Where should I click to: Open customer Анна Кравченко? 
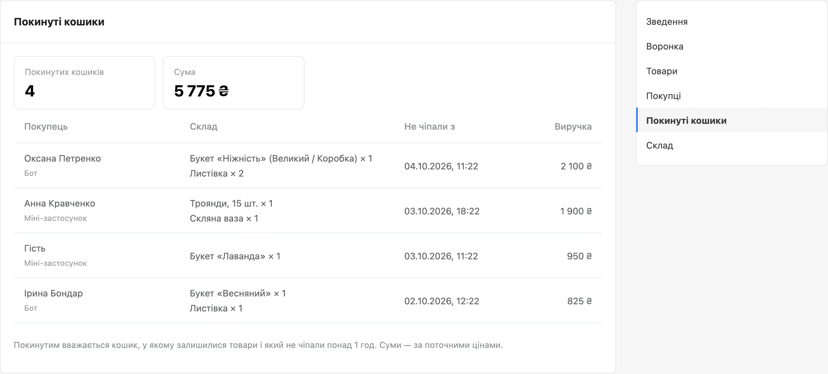(x=60, y=203)
